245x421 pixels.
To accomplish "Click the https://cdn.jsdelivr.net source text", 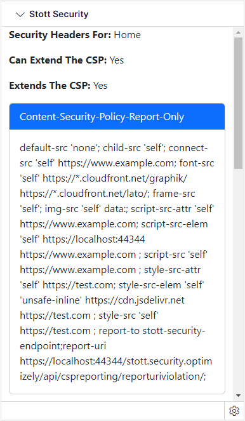I will pyautogui.click(x=135, y=300).
